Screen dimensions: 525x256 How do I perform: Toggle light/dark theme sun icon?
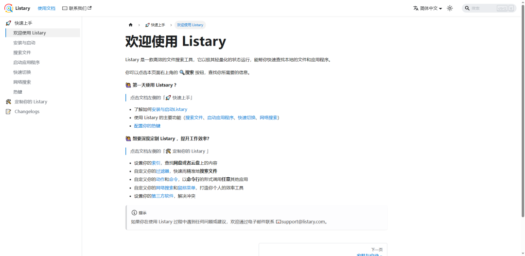(450, 8)
